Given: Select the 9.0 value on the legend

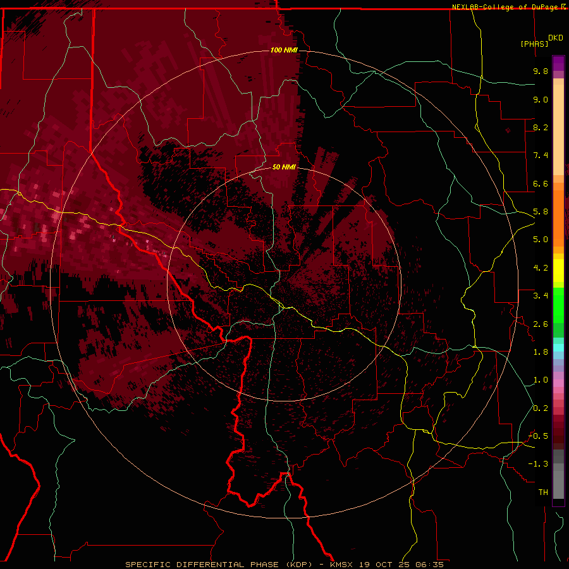Looking at the screenshot, I should (541, 99).
